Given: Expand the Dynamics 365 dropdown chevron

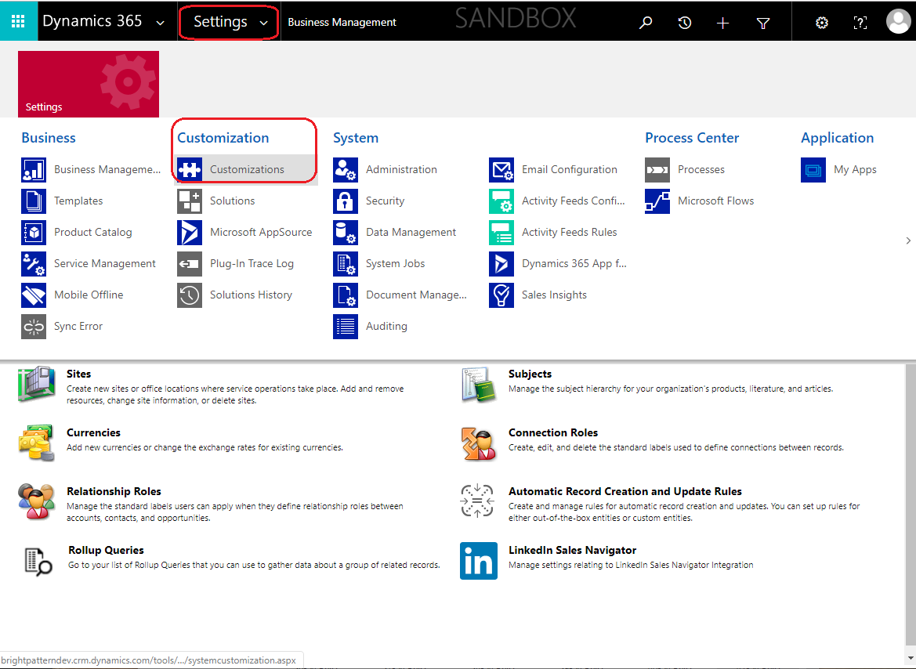Looking at the screenshot, I should point(160,23).
